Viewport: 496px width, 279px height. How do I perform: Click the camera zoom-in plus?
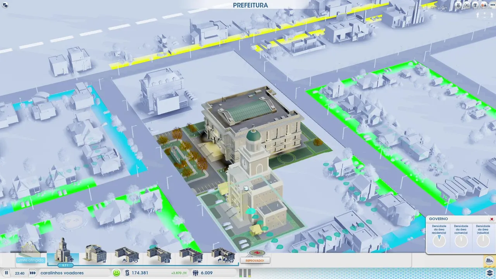coord(484,13)
